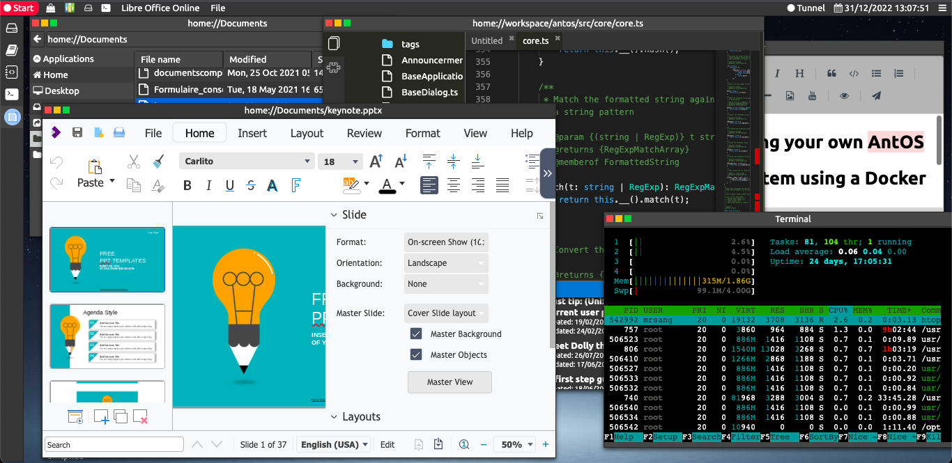Screen dimensions: 952x463
Task: Open the Orientation Landscape dropdown
Action: click(446, 263)
